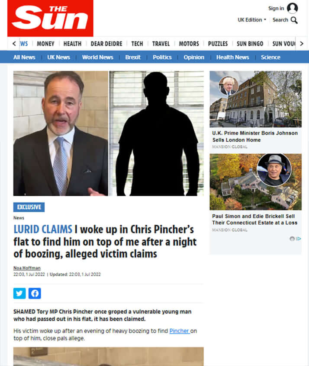Open author Noa Hoffman's page
Screen dimensions: 309x366
point(27,268)
